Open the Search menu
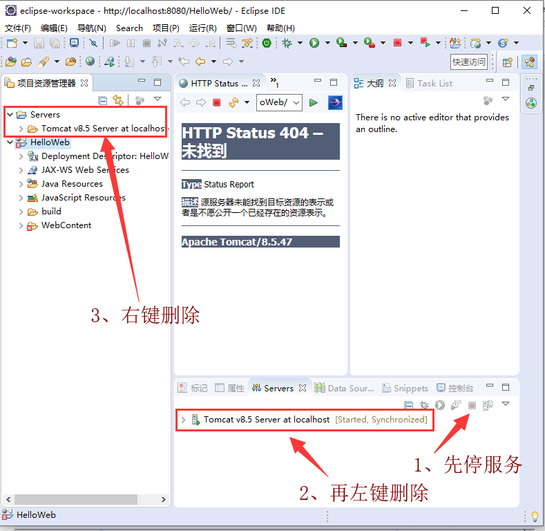 (x=129, y=28)
